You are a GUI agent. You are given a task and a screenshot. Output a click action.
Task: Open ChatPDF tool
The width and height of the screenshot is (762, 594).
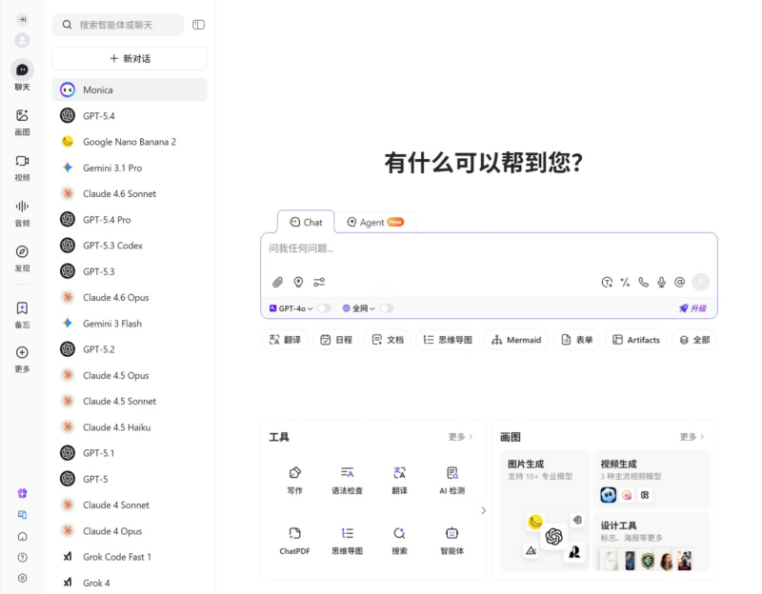click(294, 539)
